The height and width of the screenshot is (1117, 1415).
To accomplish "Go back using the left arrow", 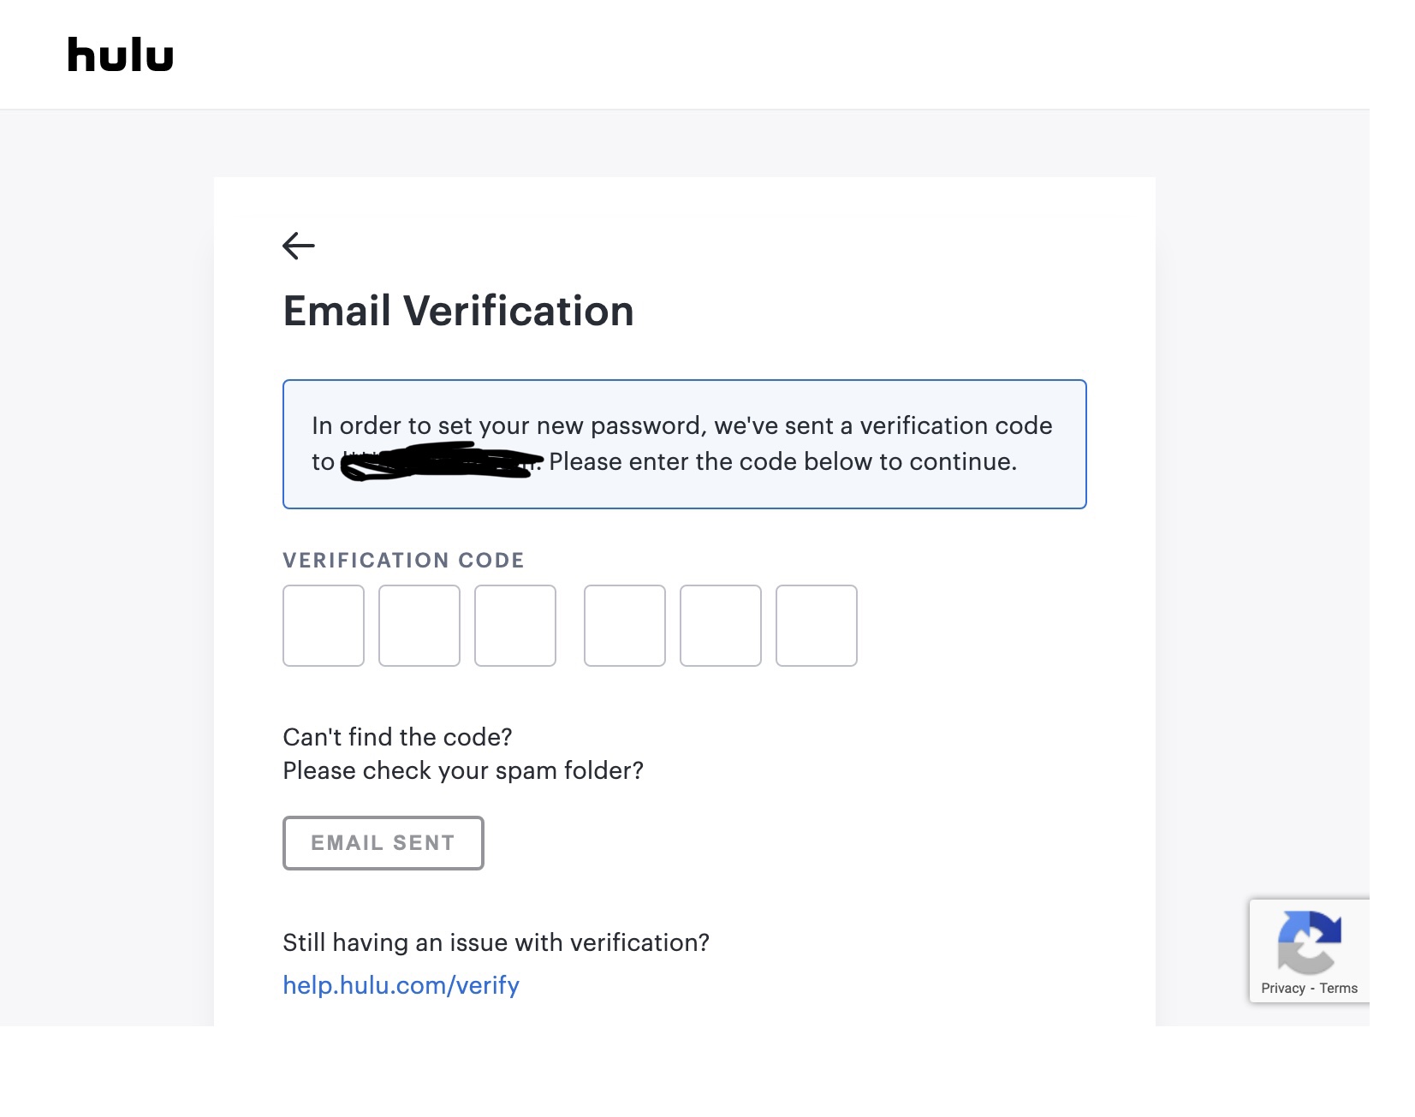I will pyautogui.click(x=299, y=246).
